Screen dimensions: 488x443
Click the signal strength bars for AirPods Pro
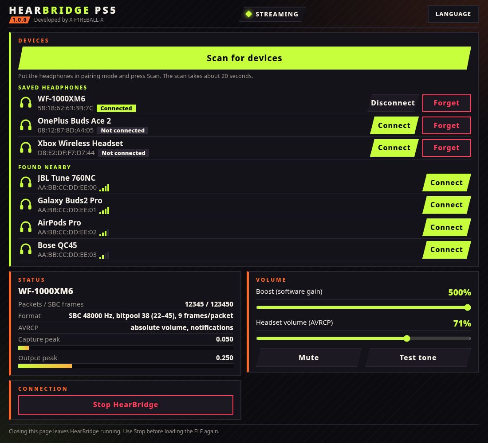tap(104, 233)
